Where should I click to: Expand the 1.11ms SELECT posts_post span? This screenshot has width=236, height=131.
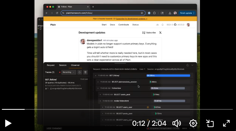[x=100, y=95]
